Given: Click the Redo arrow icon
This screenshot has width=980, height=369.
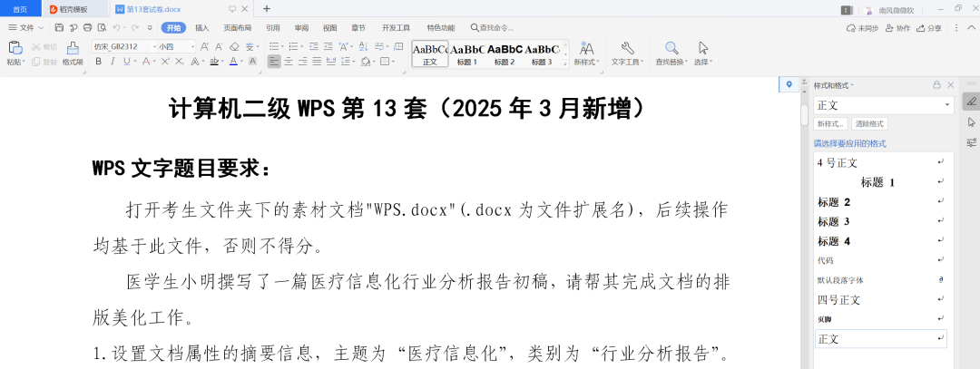Looking at the screenshot, I should (135, 27).
